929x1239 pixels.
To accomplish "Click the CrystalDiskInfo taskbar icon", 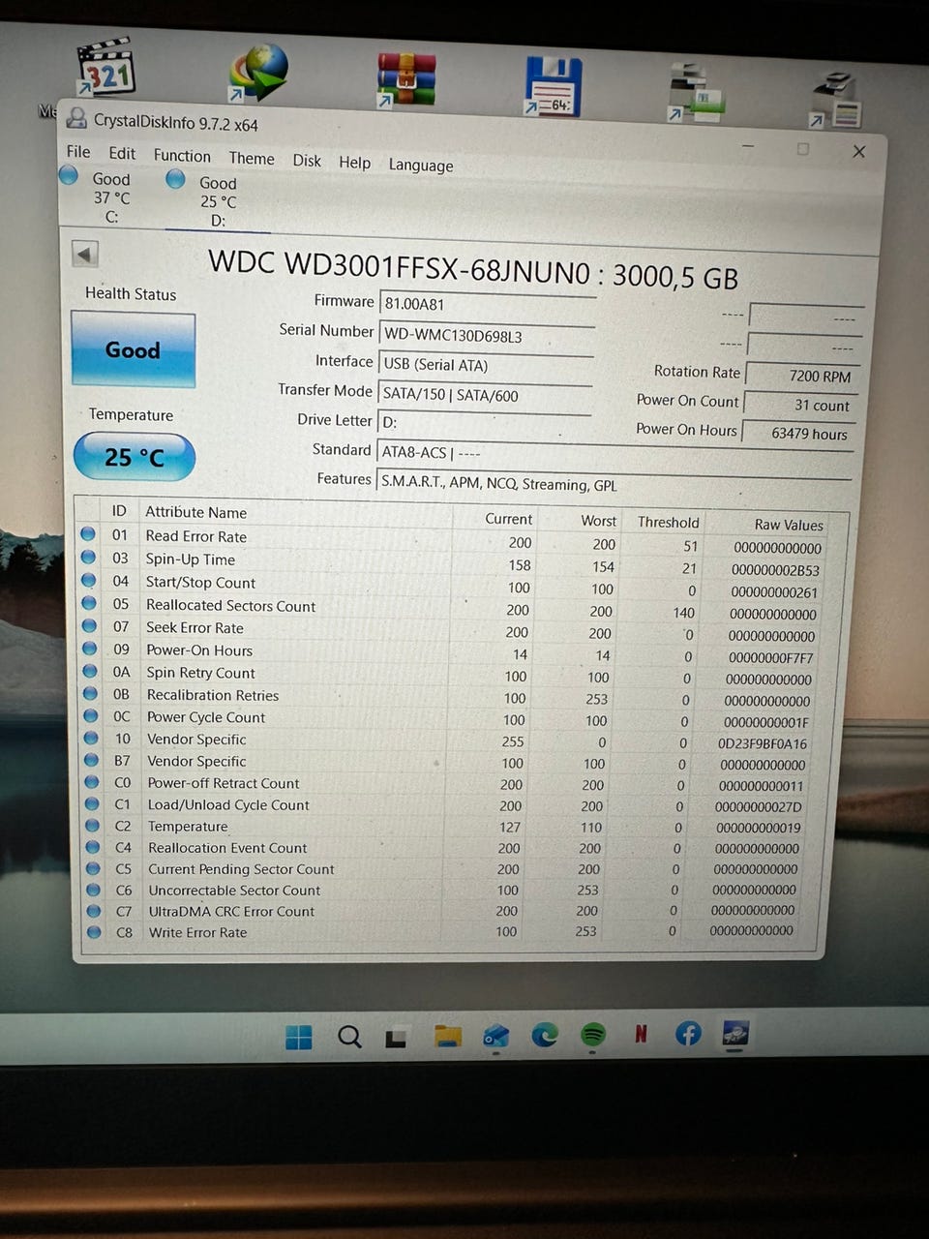I will pos(734,1033).
